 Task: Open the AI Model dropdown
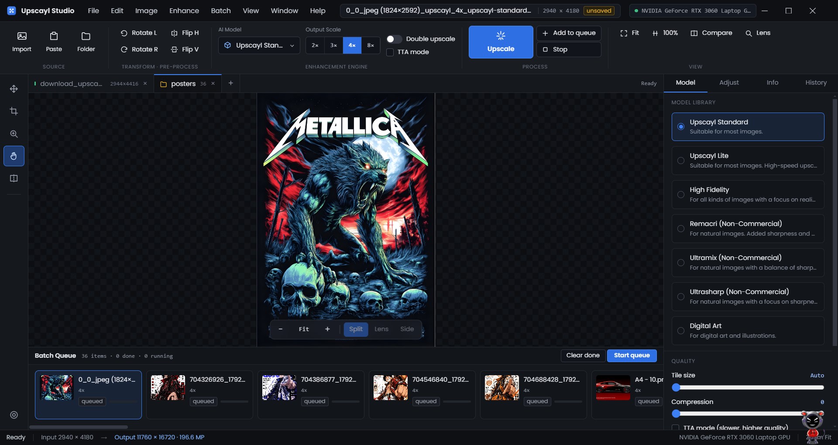(x=259, y=45)
